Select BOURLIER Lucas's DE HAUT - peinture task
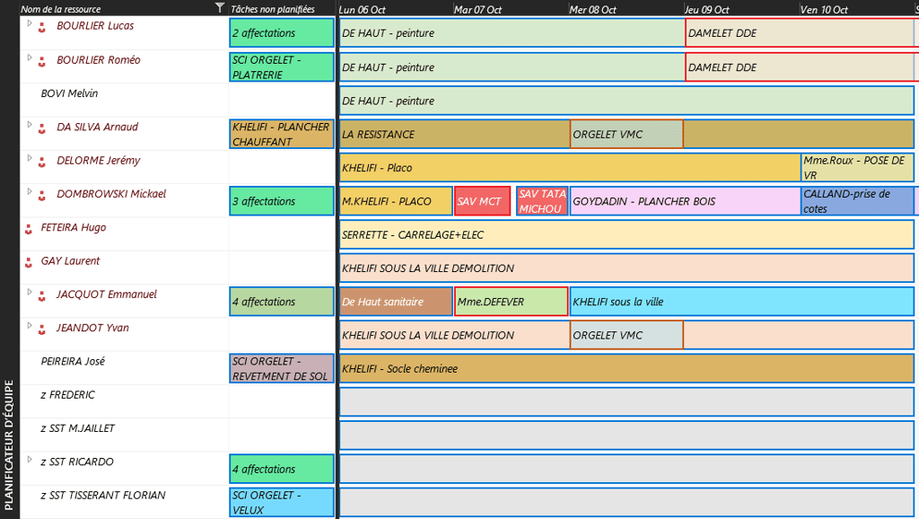Screen dimensions: 919x519 click(x=512, y=33)
